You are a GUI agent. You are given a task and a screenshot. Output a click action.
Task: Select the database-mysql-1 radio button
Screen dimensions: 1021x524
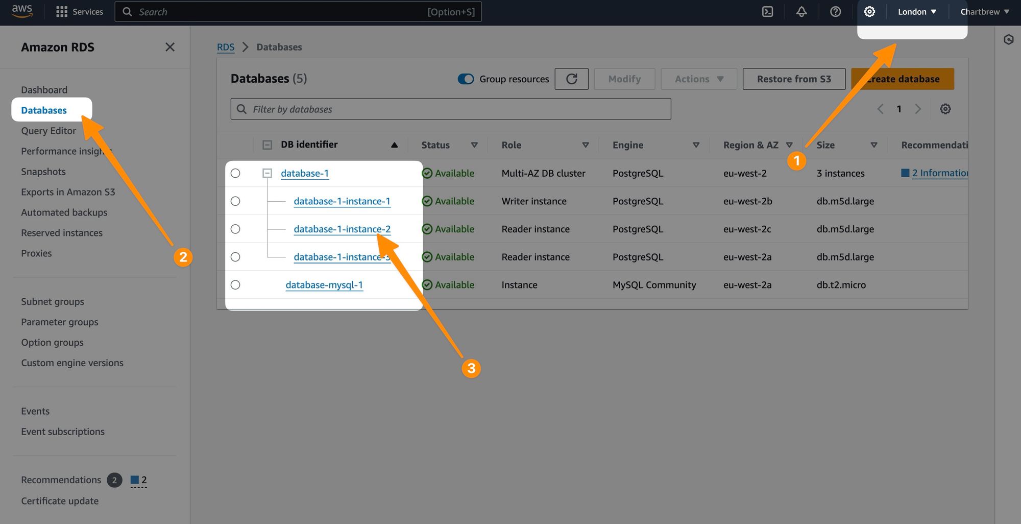click(x=235, y=284)
